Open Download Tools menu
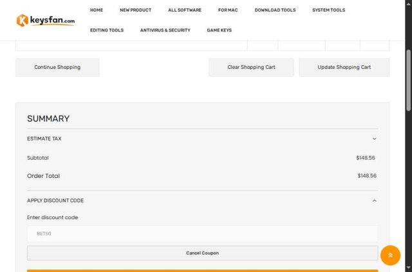 click(275, 10)
